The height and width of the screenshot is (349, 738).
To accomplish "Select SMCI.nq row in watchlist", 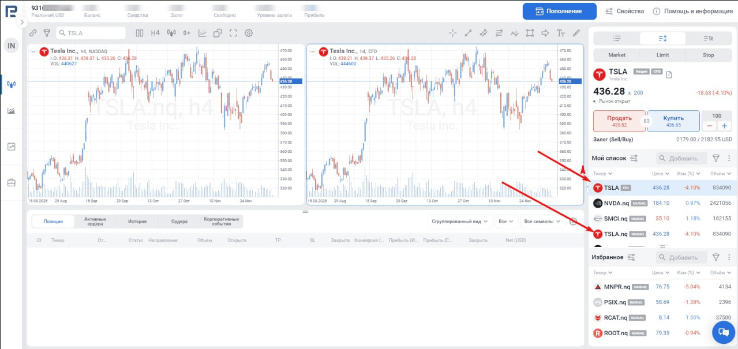I will pos(662,219).
